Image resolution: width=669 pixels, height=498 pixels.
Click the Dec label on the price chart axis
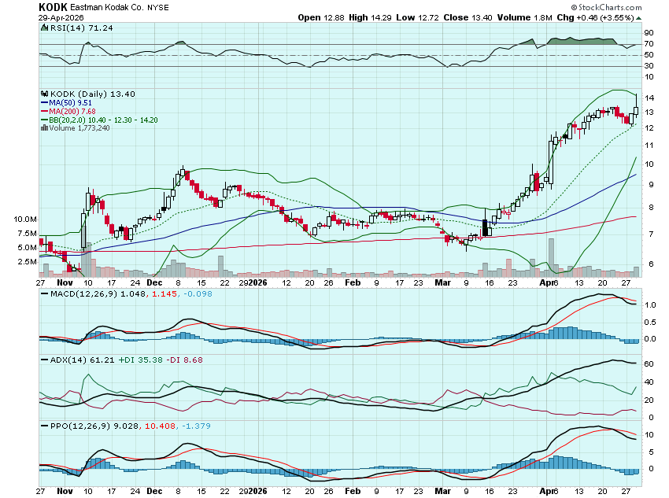[x=155, y=282]
